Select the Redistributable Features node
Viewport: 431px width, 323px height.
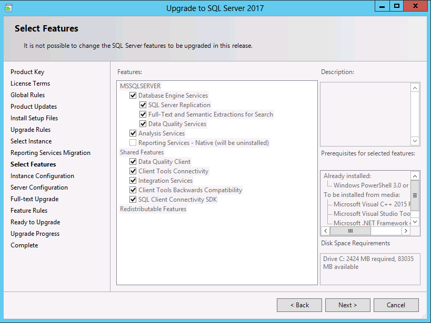click(x=153, y=209)
